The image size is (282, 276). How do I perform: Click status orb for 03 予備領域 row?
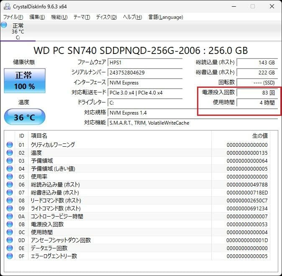coord(10,161)
